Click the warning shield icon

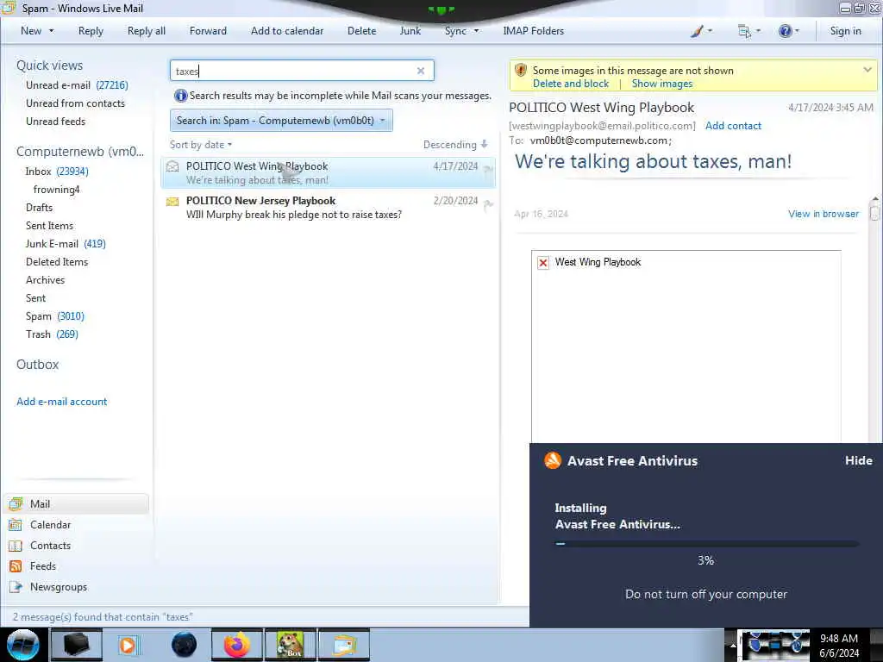(x=520, y=70)
